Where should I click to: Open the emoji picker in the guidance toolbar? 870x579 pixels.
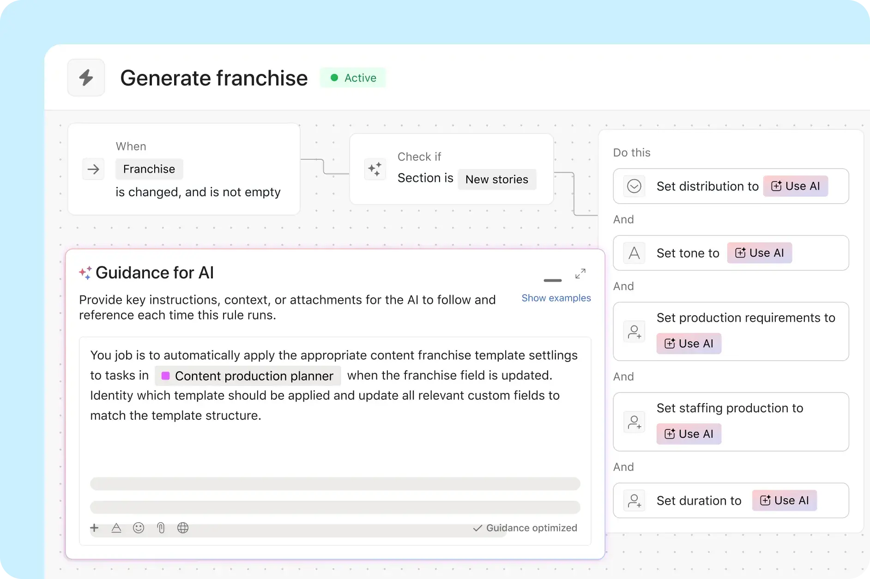tap(139, 528)
